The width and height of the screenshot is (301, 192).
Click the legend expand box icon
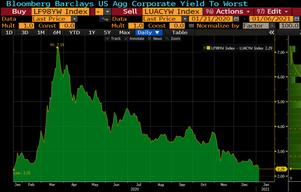pyautogui.click(x=205, y=48)
